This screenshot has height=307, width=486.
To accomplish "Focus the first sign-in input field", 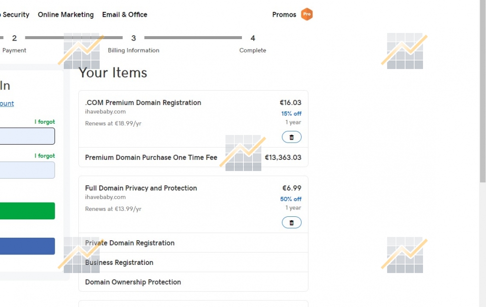I will click(x=27, y=136).
